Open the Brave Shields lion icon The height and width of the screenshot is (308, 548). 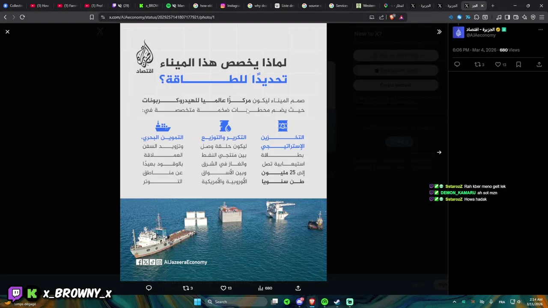coord(393,17)
